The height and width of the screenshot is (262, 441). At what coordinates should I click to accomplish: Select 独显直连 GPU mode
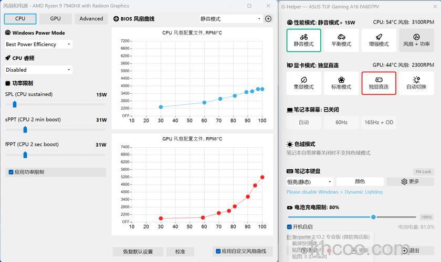tap(379, 83)
